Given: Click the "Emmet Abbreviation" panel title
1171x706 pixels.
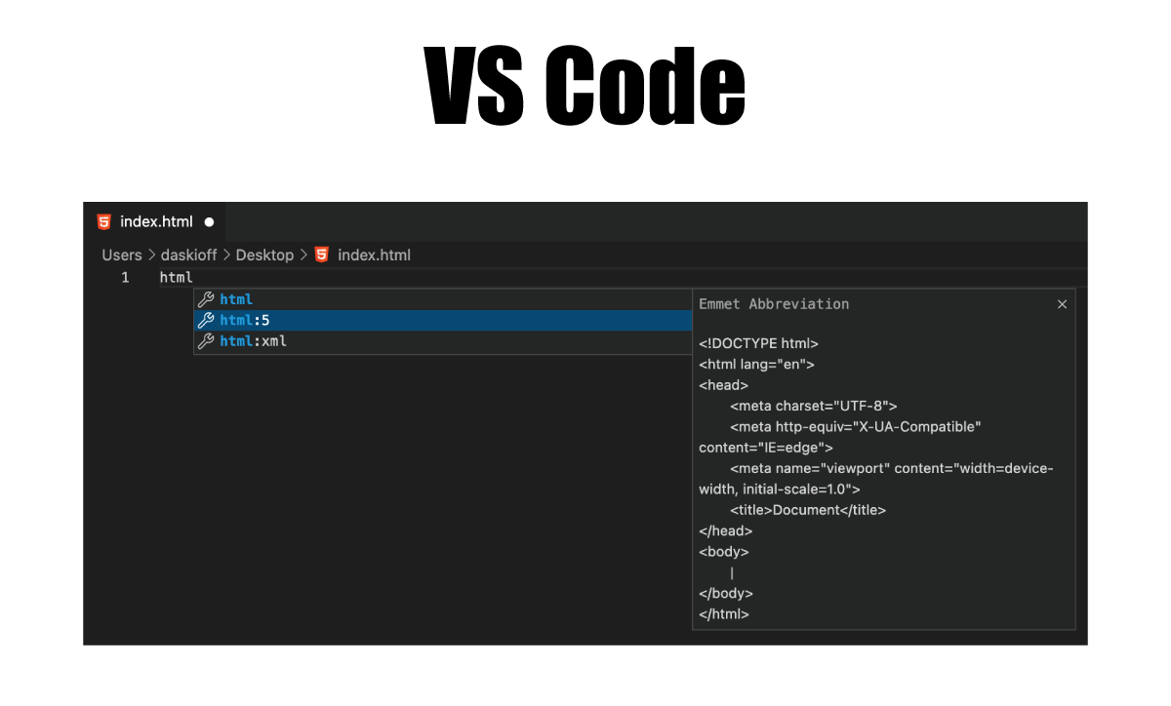Looking at the screenshot, I should (x=774, y=303).
